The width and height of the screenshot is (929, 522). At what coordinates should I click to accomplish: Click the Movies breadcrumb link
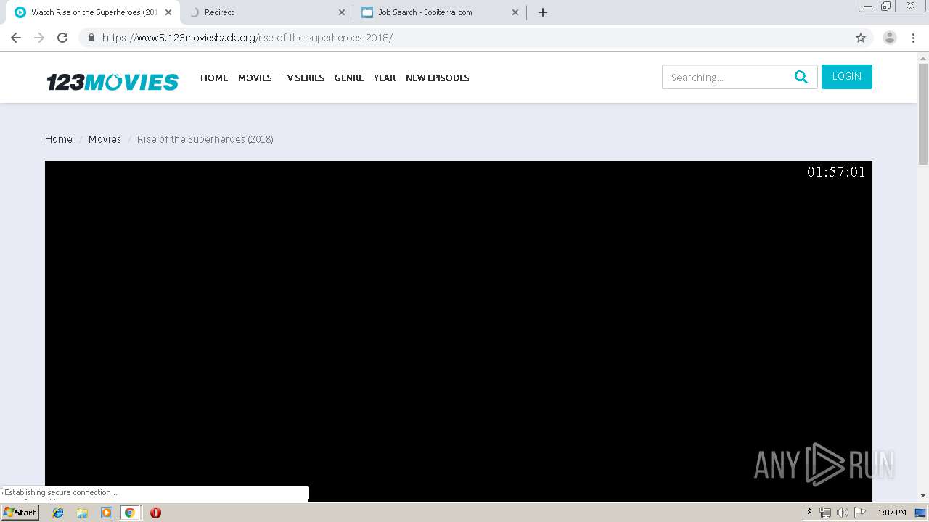(105, 139)
